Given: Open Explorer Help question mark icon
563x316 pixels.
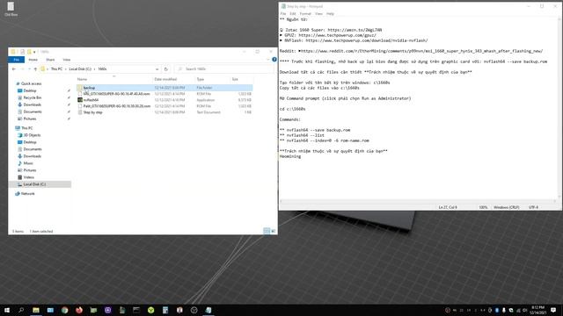Looking at the screenshot, I should pyautogui.click(x=274, y=60).
